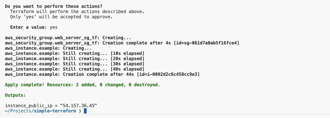Click the 'Enter a value:' label
Viewport: 330px width, 118px height.
click(29, 27)
